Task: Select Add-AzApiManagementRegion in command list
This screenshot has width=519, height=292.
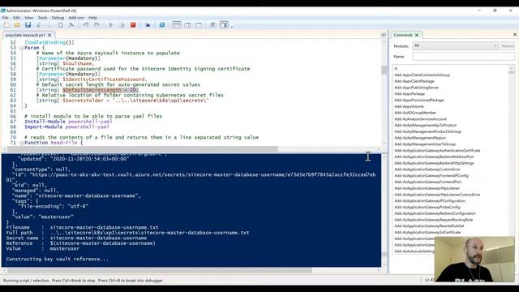Action: click(420, 138)
